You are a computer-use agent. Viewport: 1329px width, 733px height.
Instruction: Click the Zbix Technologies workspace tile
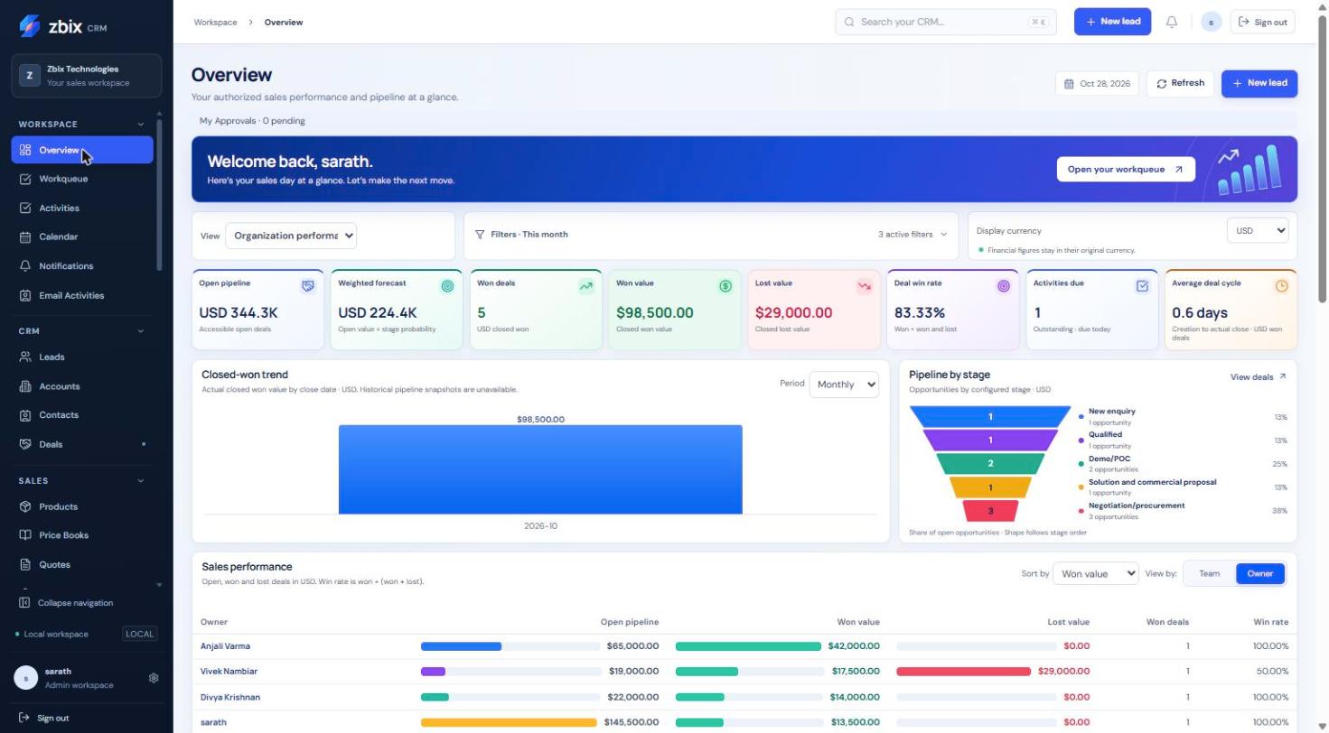coord(87,76)
